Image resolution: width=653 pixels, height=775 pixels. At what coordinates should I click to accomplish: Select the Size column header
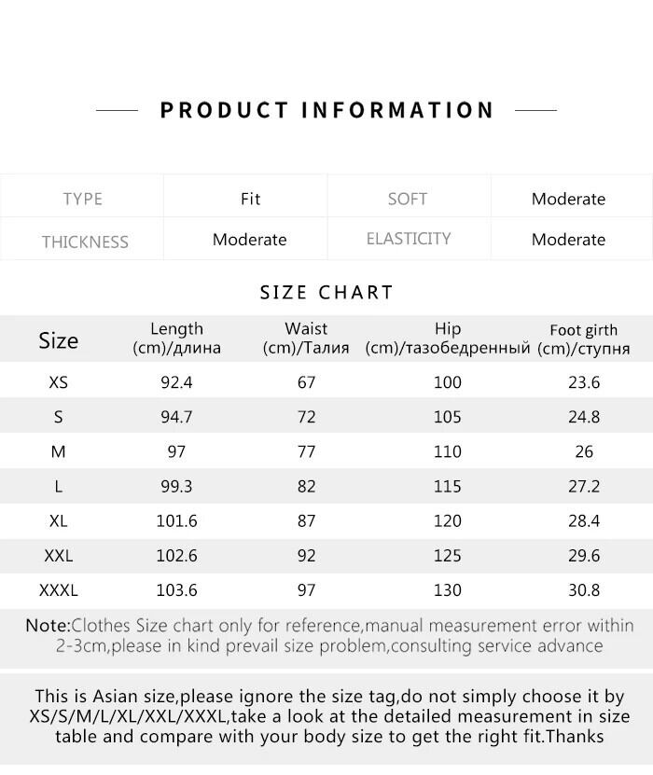[58, 340]
